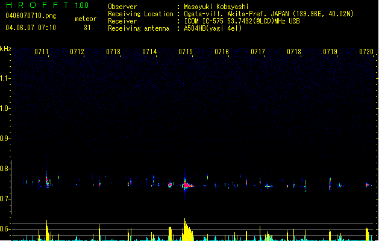This screenshot has width=379, height=241.
Task: Click the 0718 time axis marker
Action: point(294,52)
